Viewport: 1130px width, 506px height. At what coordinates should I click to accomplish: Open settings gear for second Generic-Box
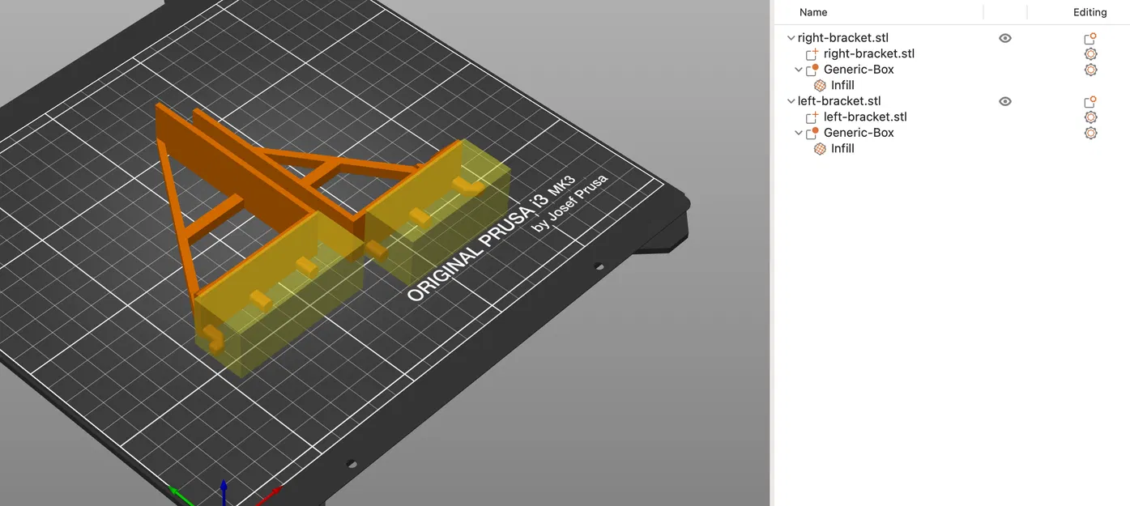1090,133
